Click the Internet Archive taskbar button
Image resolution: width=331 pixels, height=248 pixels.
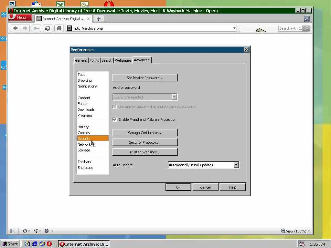tap(84, 244)
